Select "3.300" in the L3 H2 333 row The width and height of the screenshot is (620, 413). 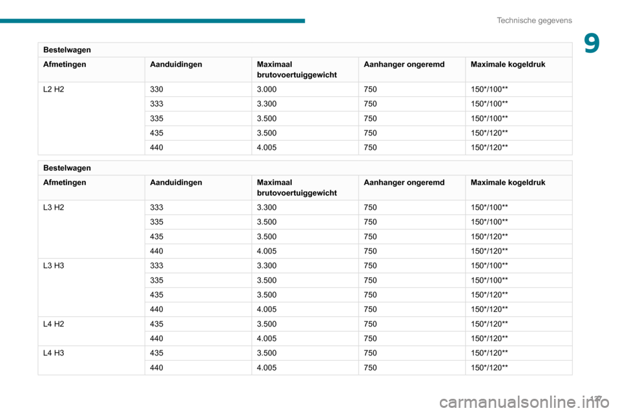click(267, 208)
